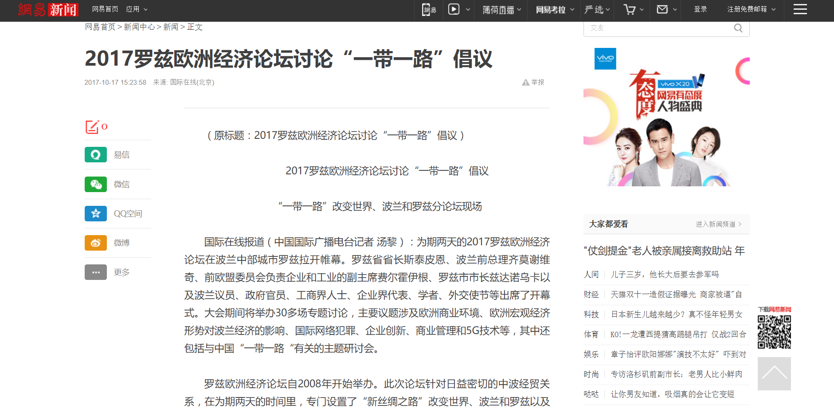Click the comment count edit icon

tap(92, 127)
